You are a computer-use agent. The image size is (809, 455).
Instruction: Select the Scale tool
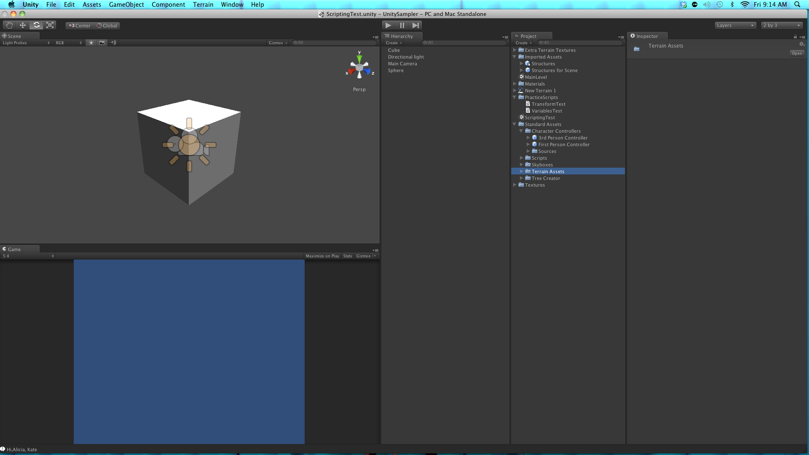point(50,25)
